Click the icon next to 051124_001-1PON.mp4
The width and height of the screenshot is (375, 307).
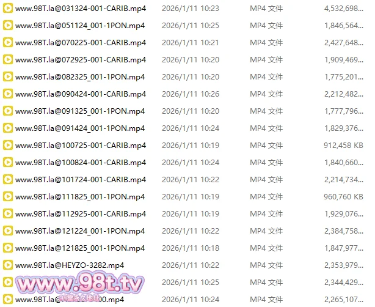[8, 26]
